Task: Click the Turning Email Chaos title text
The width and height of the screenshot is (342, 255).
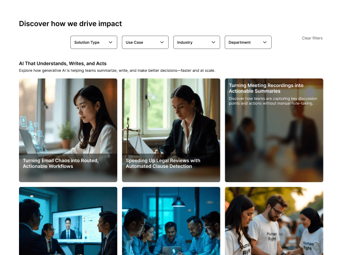Action: point(61,164)
